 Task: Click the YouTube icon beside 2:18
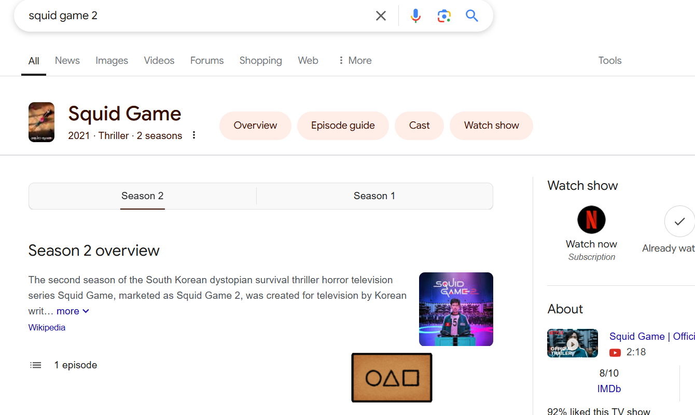(615, 352)
